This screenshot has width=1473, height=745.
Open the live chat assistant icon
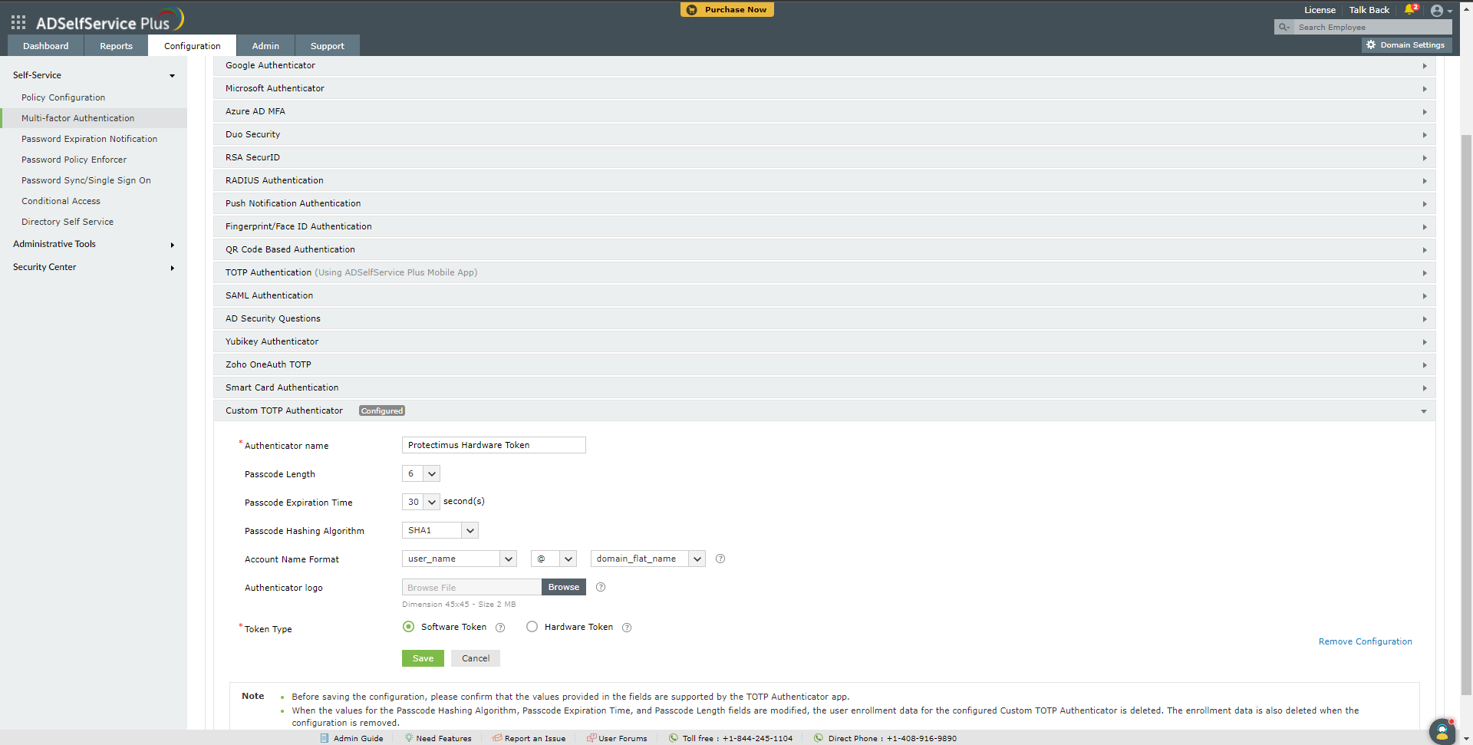point(1442,730)
